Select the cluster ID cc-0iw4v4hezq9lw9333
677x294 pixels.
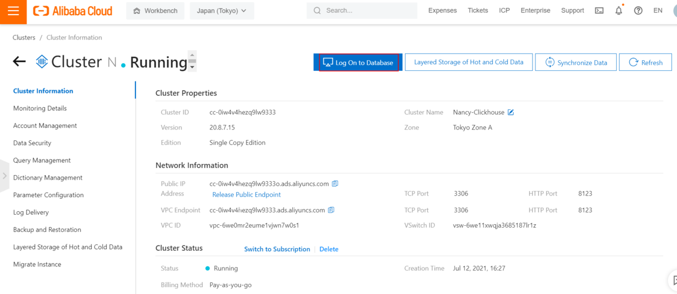[243, 112]
